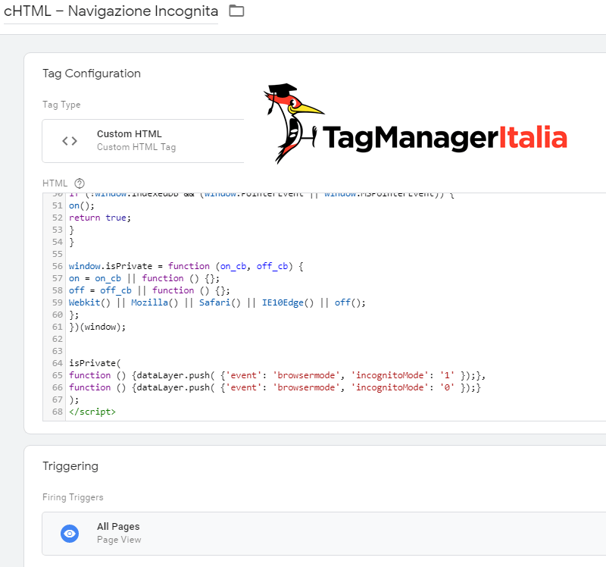Click the Tag Configuration heading
Screen dimensions: 606x567
tap(92, 74)
